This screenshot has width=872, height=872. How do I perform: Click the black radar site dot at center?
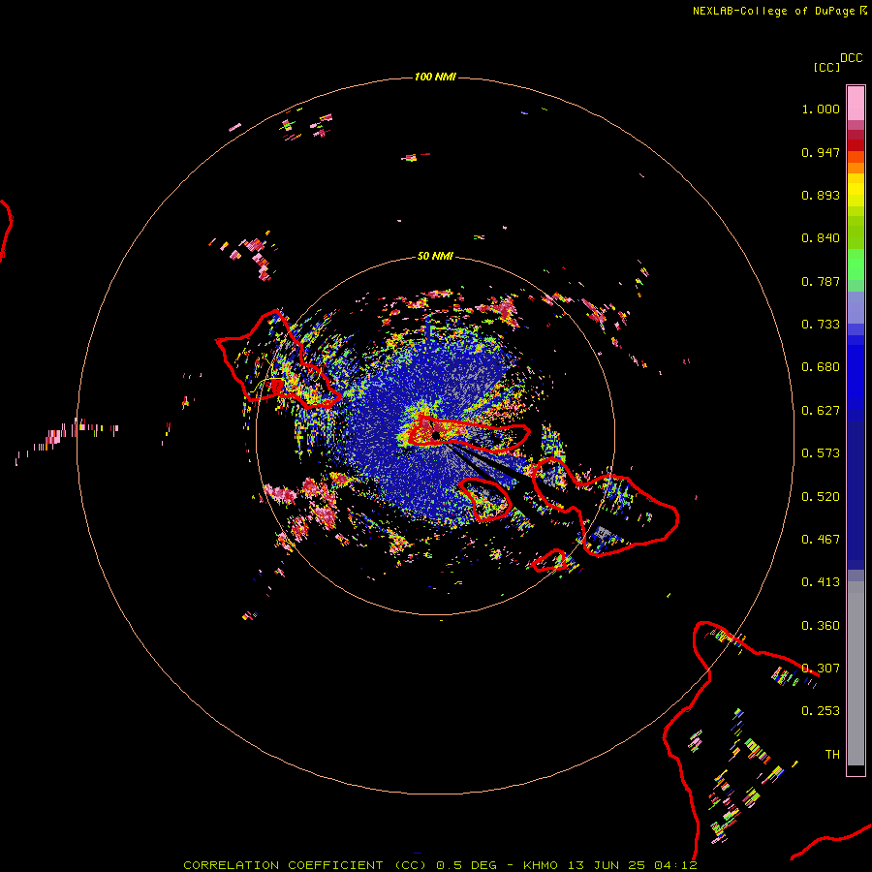(x=436, y=435)
